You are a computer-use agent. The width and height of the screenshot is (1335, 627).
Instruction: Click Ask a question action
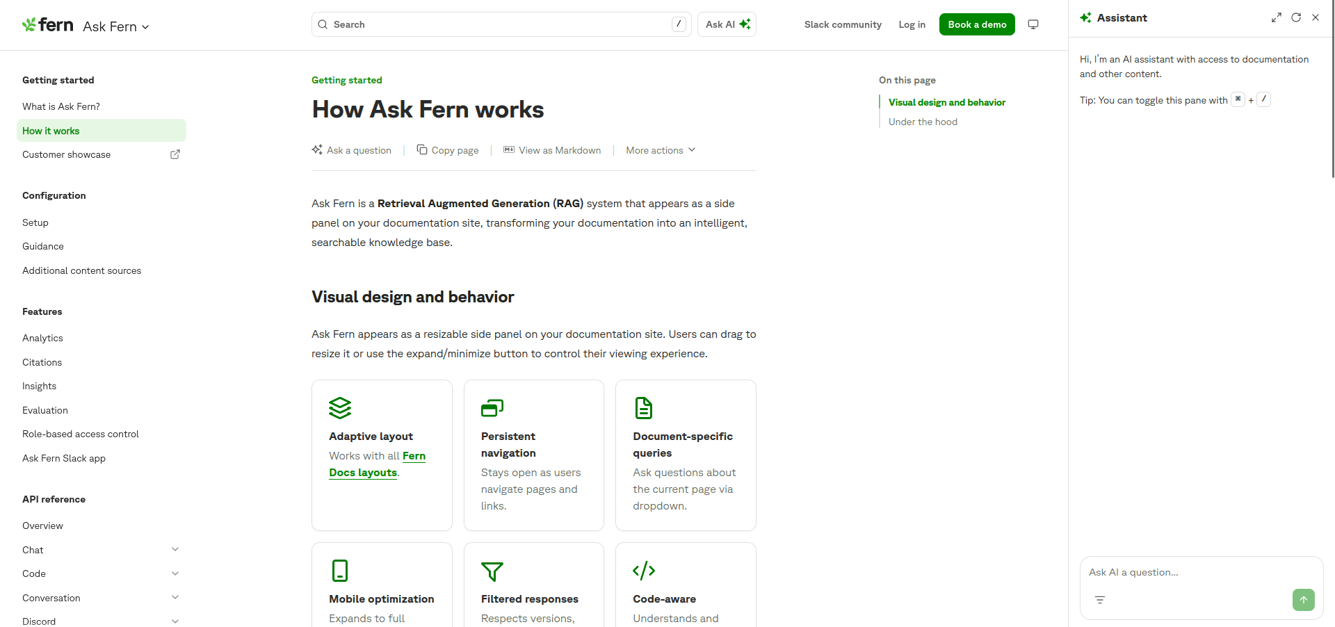click(x=352, y=150)
